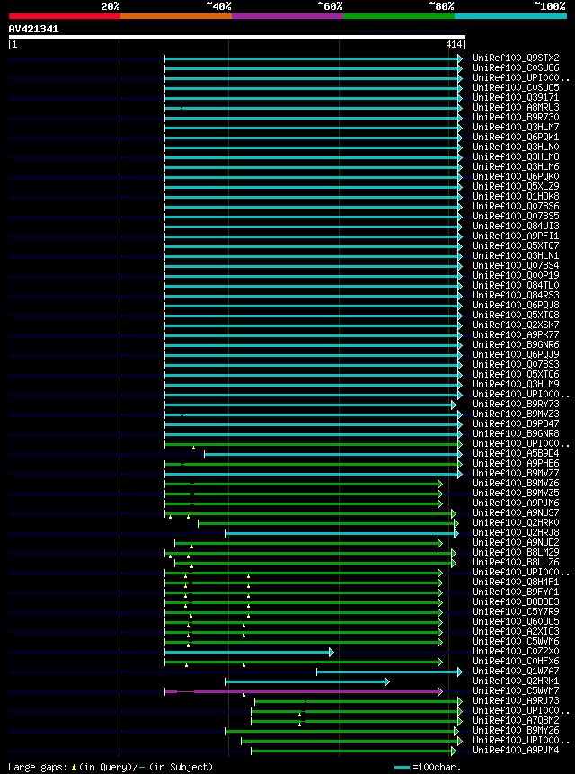Select label UniRef100_Q6PQJ8
The height and width of the screenshot is (774, 575).
click(516, 305)
